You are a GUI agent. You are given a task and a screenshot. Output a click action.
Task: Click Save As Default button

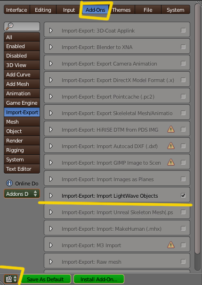[x=45, y=279]
